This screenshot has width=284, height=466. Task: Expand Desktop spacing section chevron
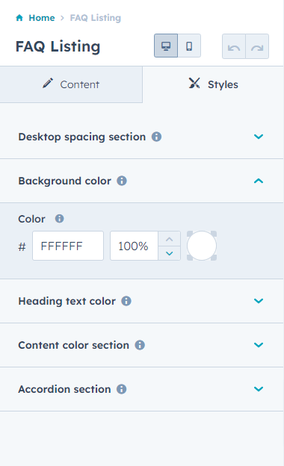click(259, 137)
